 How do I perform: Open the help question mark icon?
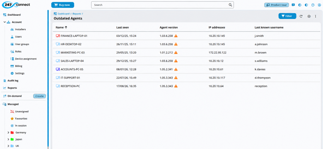tap(313, 5)
